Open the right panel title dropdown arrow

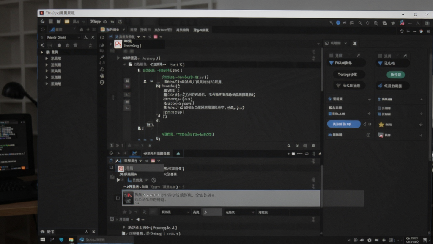(x=345, y=44)
